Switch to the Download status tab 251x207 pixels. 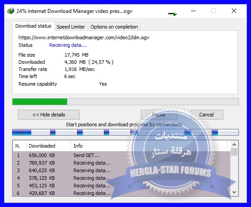33,26
